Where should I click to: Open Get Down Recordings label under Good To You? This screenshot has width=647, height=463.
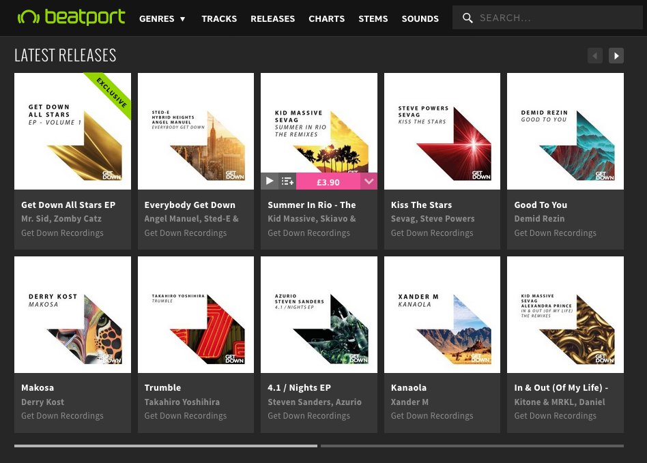point(555,233)
